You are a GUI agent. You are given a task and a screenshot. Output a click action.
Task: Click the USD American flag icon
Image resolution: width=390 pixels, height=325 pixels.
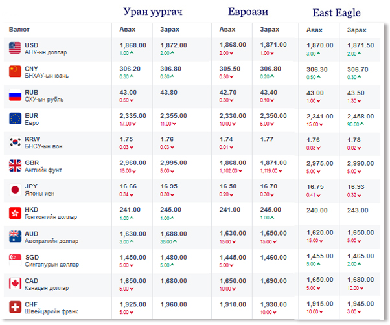point(14,48)
